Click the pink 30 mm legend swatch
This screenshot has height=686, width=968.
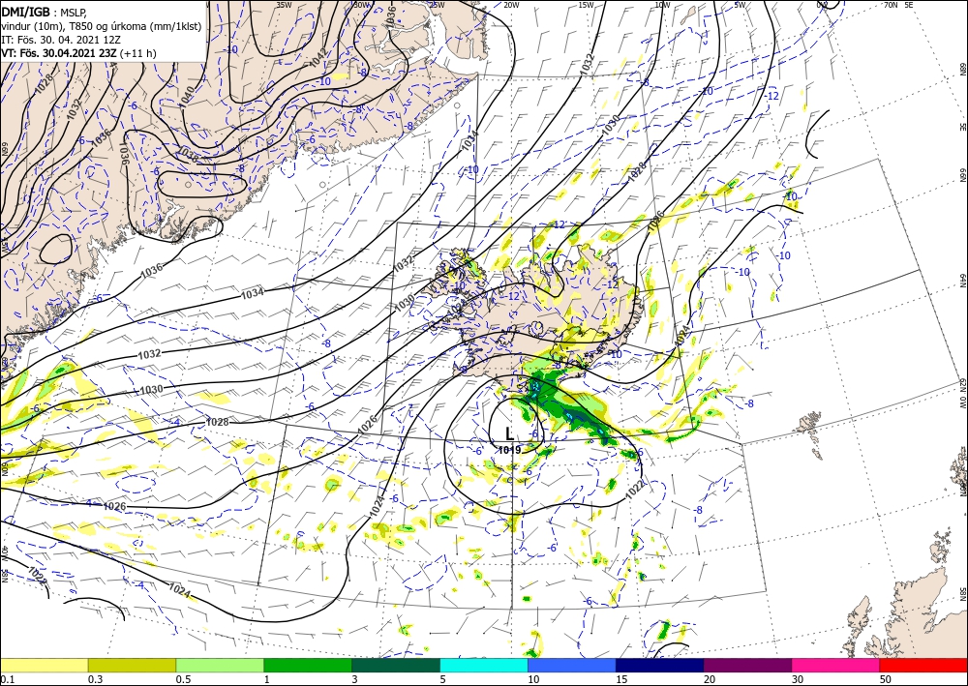click(x=836, y=665)
